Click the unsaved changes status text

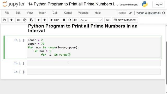129,5
